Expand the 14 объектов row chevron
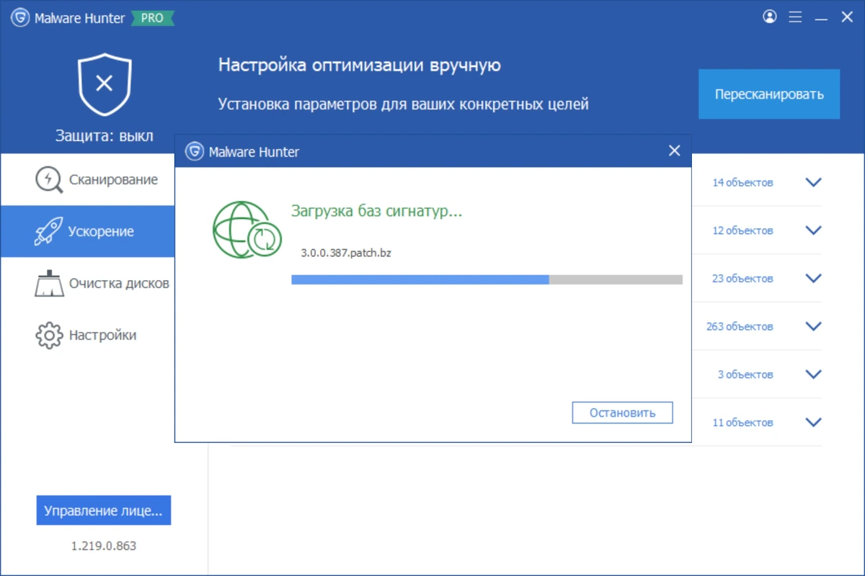865x576 pixels. [x=813, y=183]
